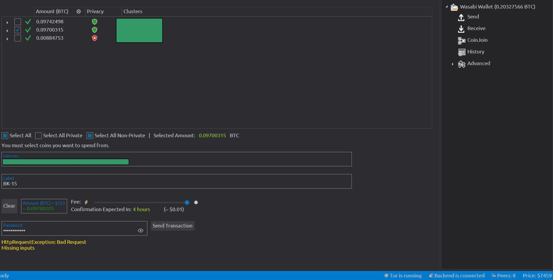Click amount value 0.09742498
Screen dimensions: 553x280
pos(50,22)
